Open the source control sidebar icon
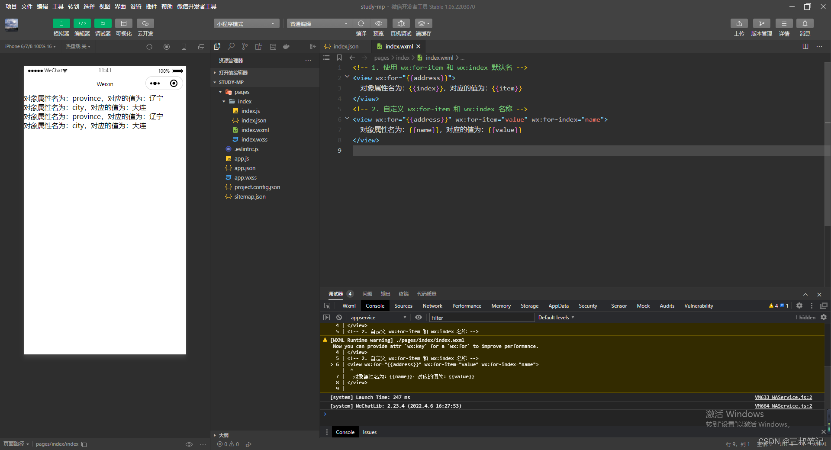 [x=245, y=46]
